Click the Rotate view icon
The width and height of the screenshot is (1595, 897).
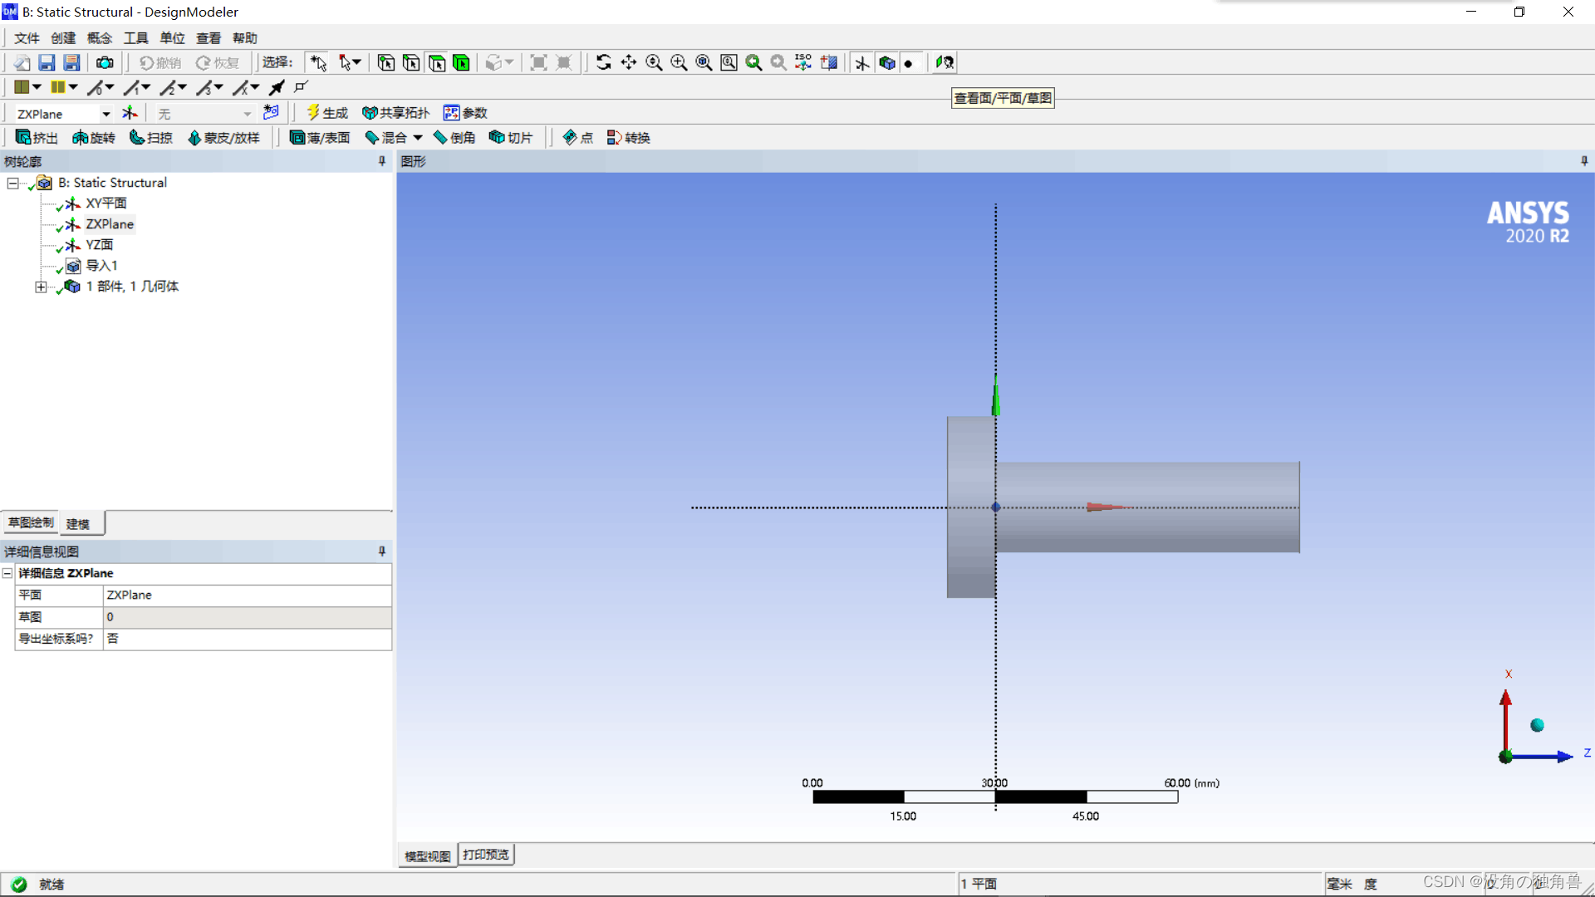click(604, 62)
